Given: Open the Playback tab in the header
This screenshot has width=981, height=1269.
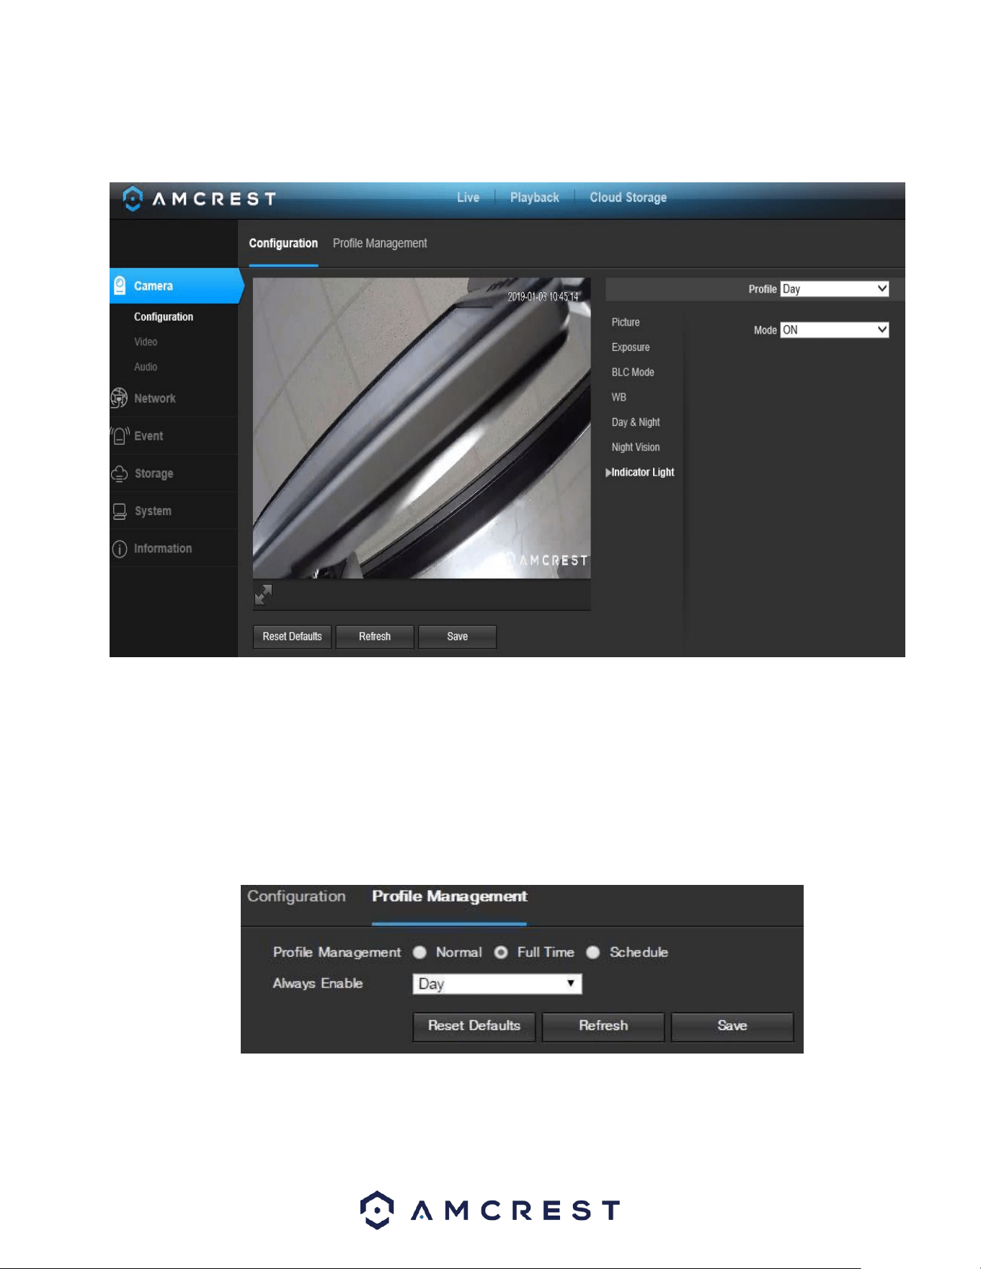Looking at the screenshot, I should [x=535, y=197].
